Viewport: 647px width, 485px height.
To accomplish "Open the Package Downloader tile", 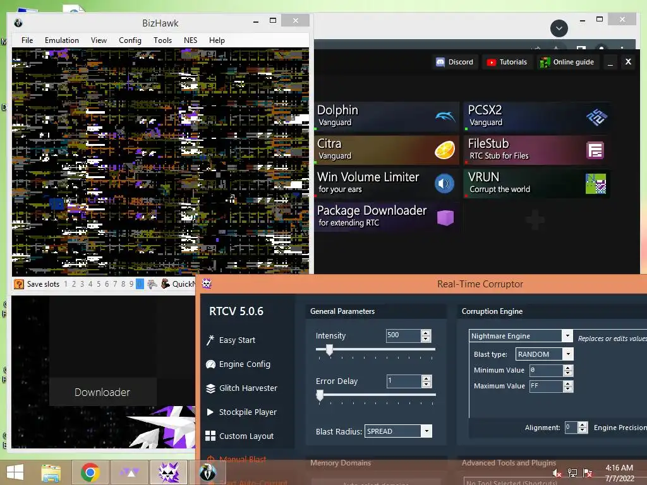I will (387, 217).
